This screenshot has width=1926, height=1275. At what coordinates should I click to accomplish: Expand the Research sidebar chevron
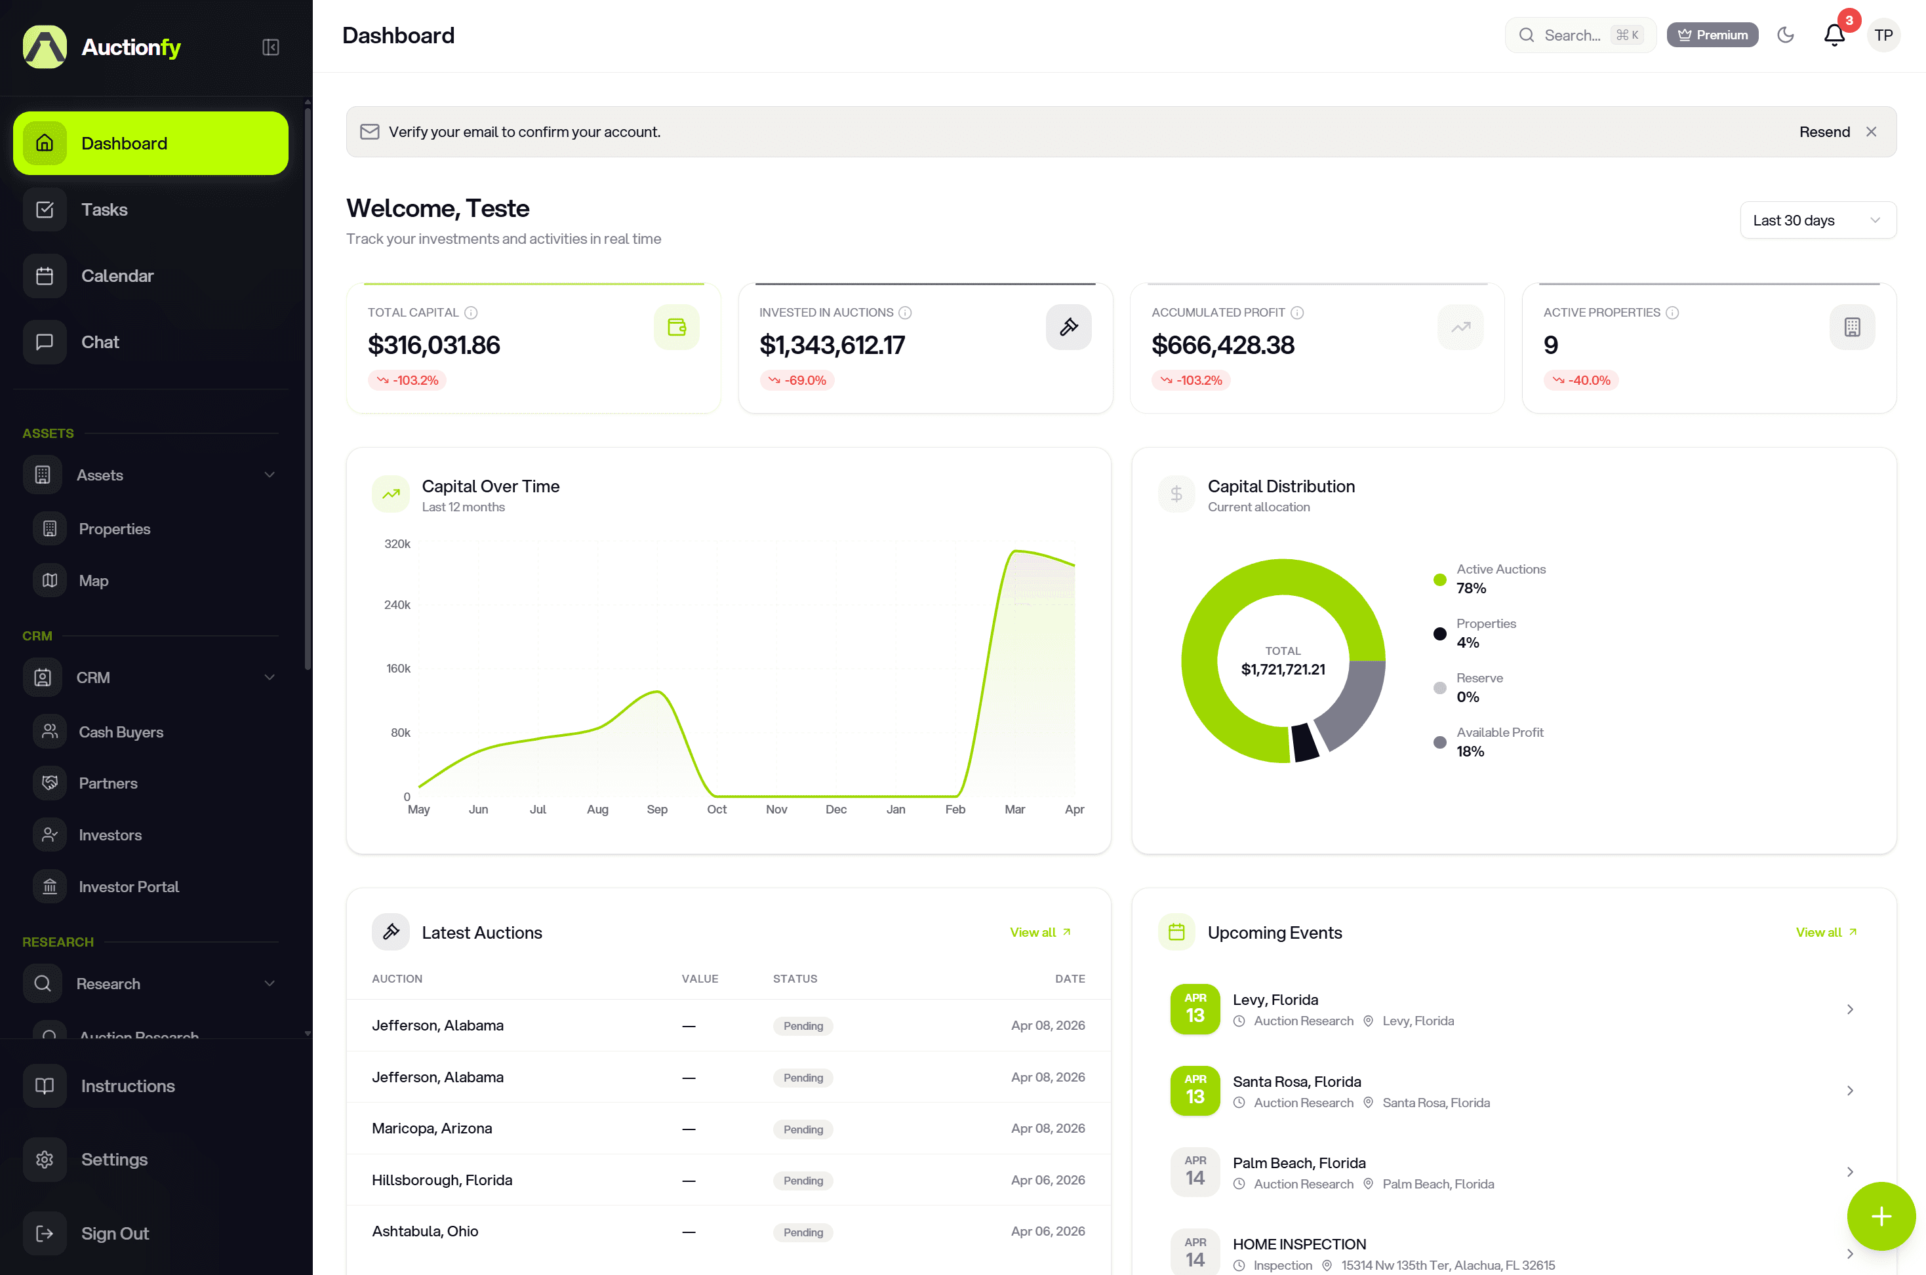pos(270,983)
